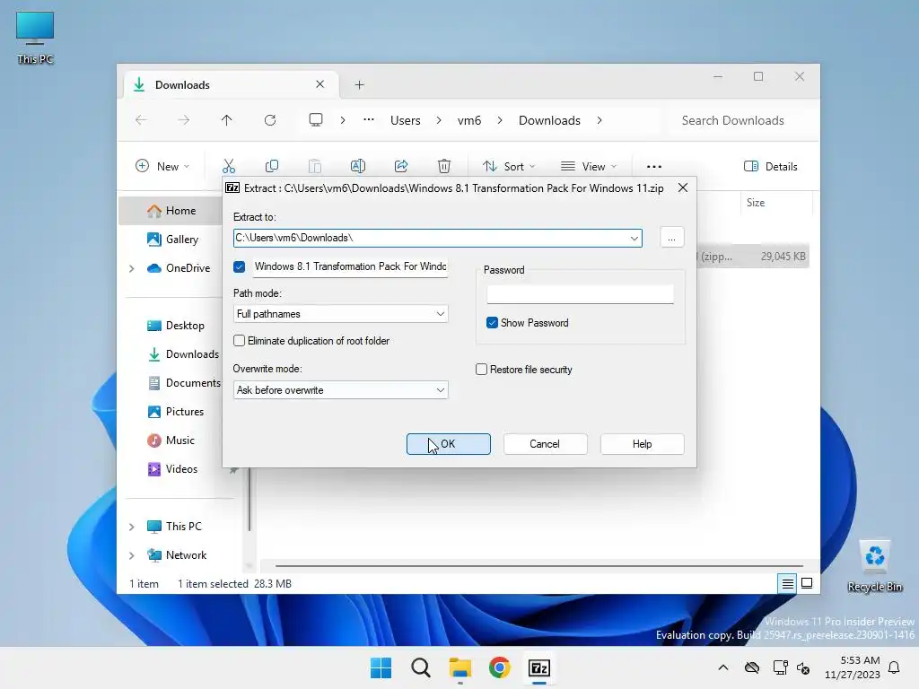Click the subfolder name text field
Image resolution: width=919 pixels, height=689 pixels.
tap(350, 266)
